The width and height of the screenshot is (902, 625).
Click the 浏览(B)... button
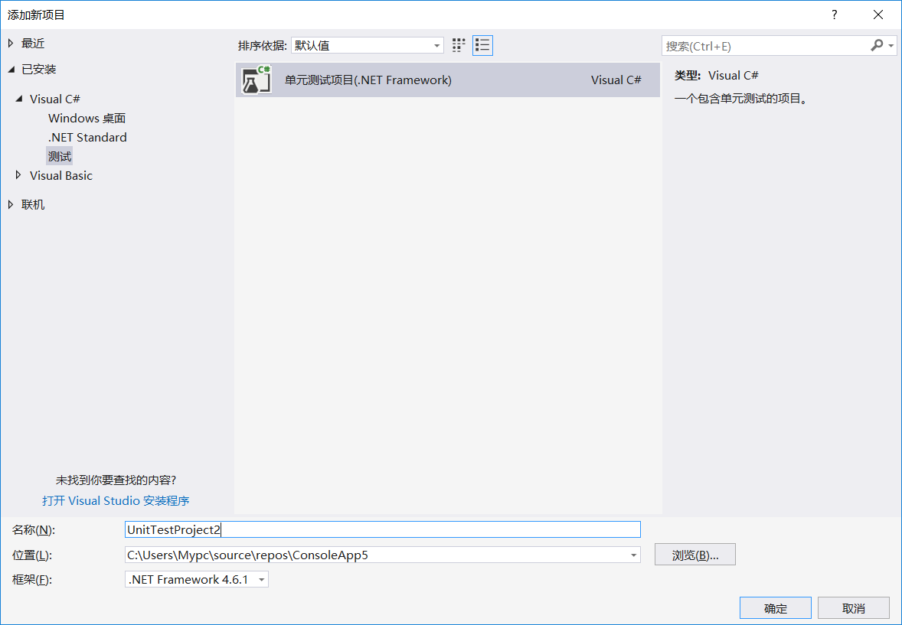coord(695,555)
